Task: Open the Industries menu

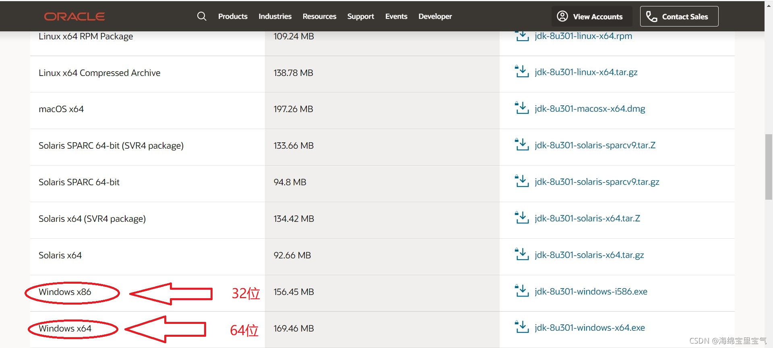Action: pos(275,16)
